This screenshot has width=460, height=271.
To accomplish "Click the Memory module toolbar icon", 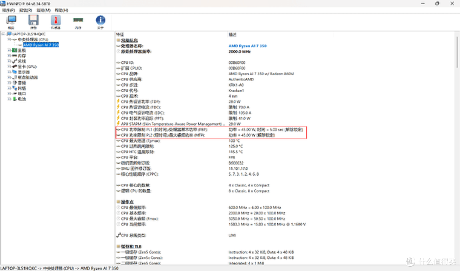I will pyautogui.click(x=78, y=20).
